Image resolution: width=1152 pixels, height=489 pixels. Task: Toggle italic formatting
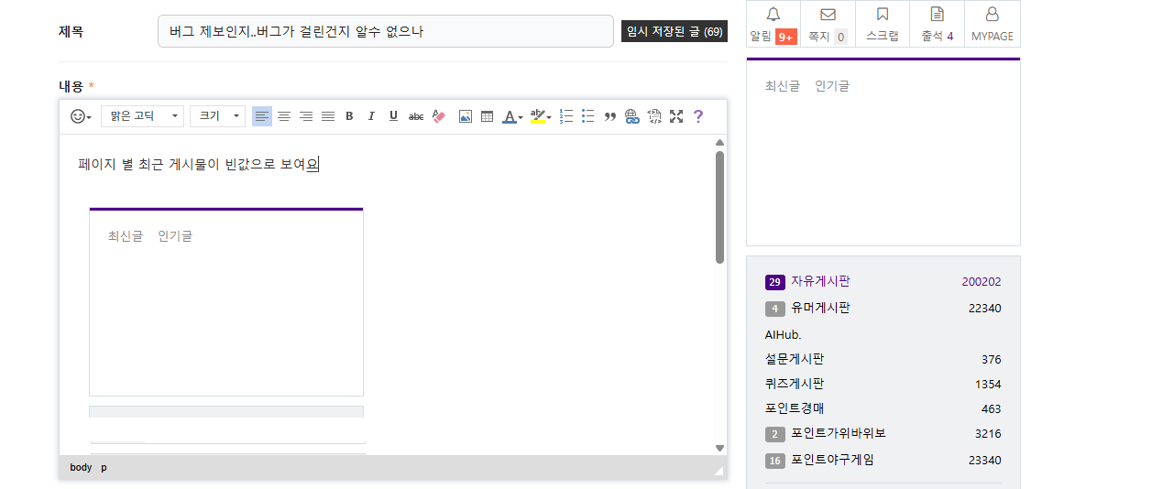[371, 116]
